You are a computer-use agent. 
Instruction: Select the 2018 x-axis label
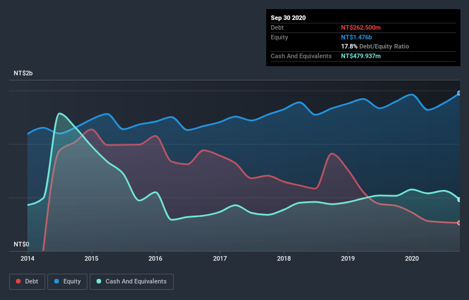click(x=284, y=258)
